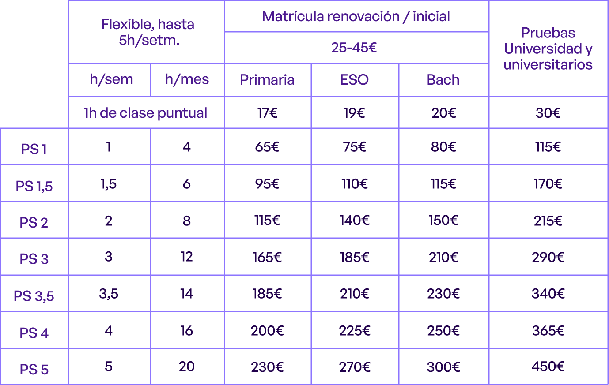
Task: Select the PS 4 plan label
Action: [x=34, y=330]
